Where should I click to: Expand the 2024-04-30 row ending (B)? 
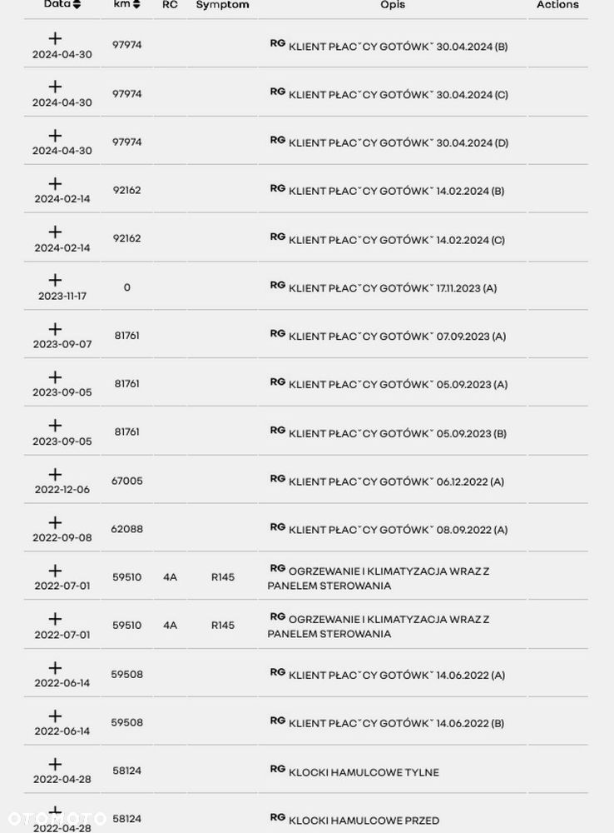click(55, 38)
